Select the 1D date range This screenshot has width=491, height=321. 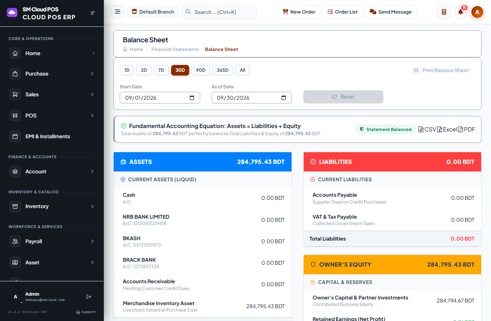127,70
